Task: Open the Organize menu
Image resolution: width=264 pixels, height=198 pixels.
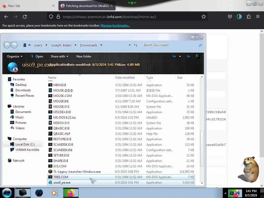Action: (x=15, y=56)
